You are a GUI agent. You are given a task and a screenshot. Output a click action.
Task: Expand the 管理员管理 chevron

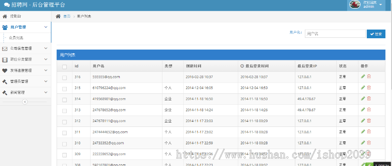[x=46, y=81]
